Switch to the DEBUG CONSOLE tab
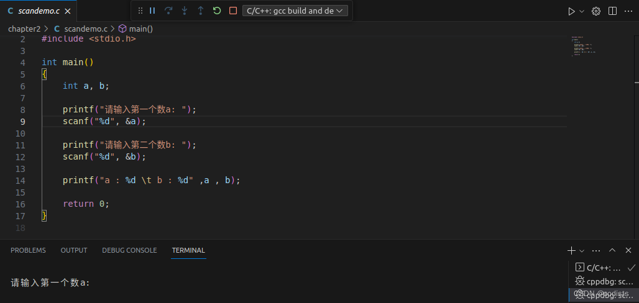The image size is (639, 303). click(129, 250)
